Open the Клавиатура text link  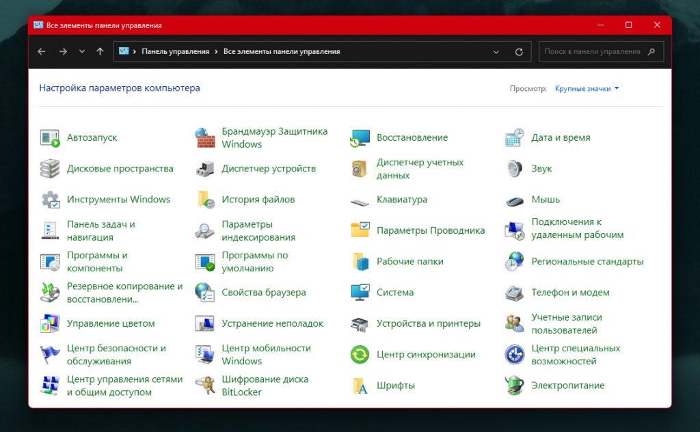tap(402, 200)
